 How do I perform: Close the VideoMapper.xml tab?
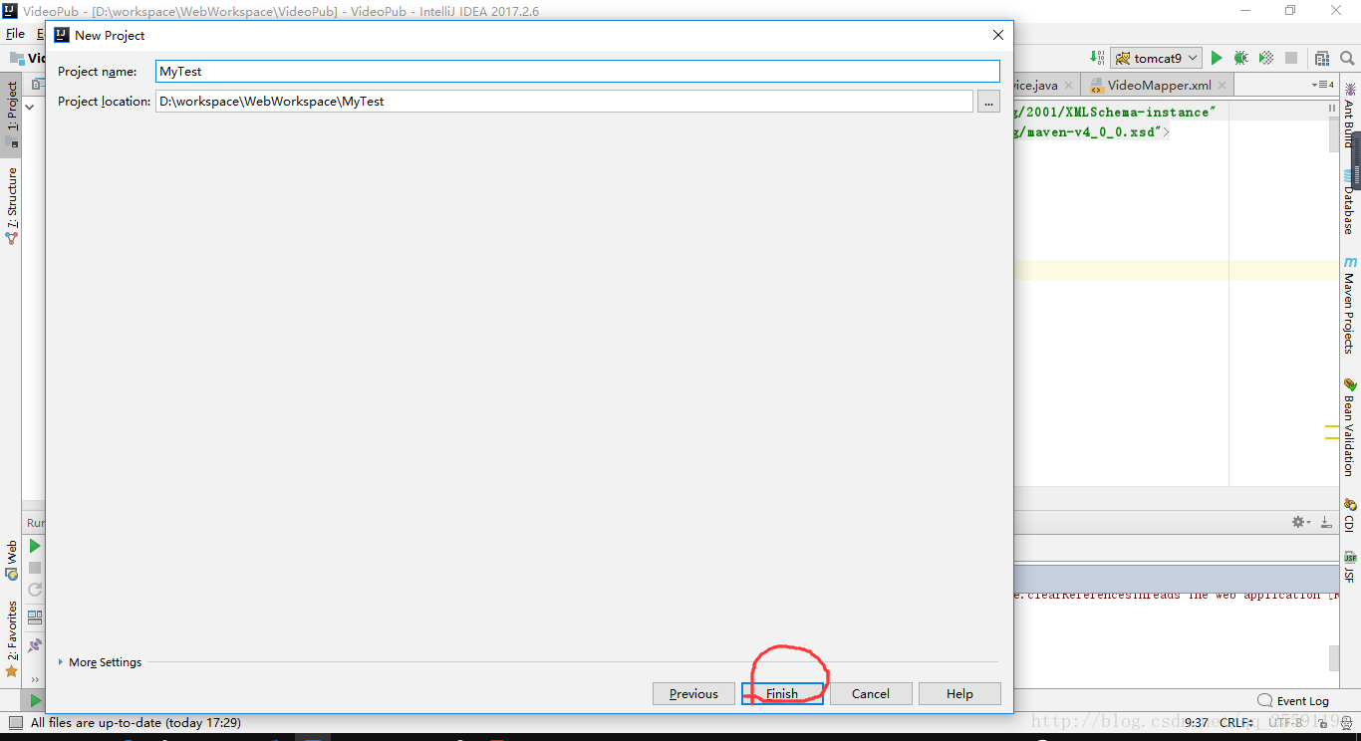[1221, 86]
